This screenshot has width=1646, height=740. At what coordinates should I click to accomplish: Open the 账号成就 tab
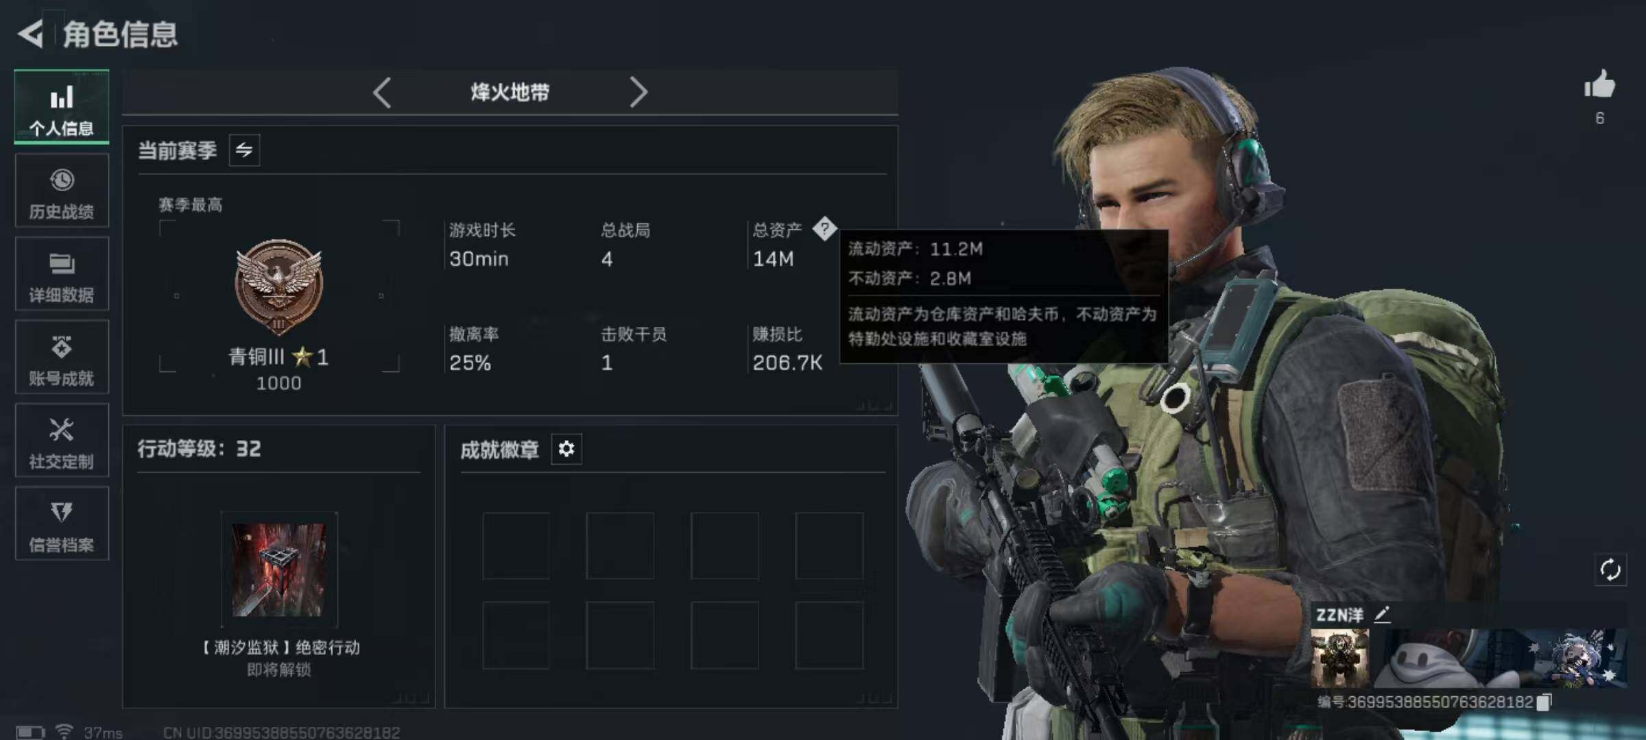point(62,357)
